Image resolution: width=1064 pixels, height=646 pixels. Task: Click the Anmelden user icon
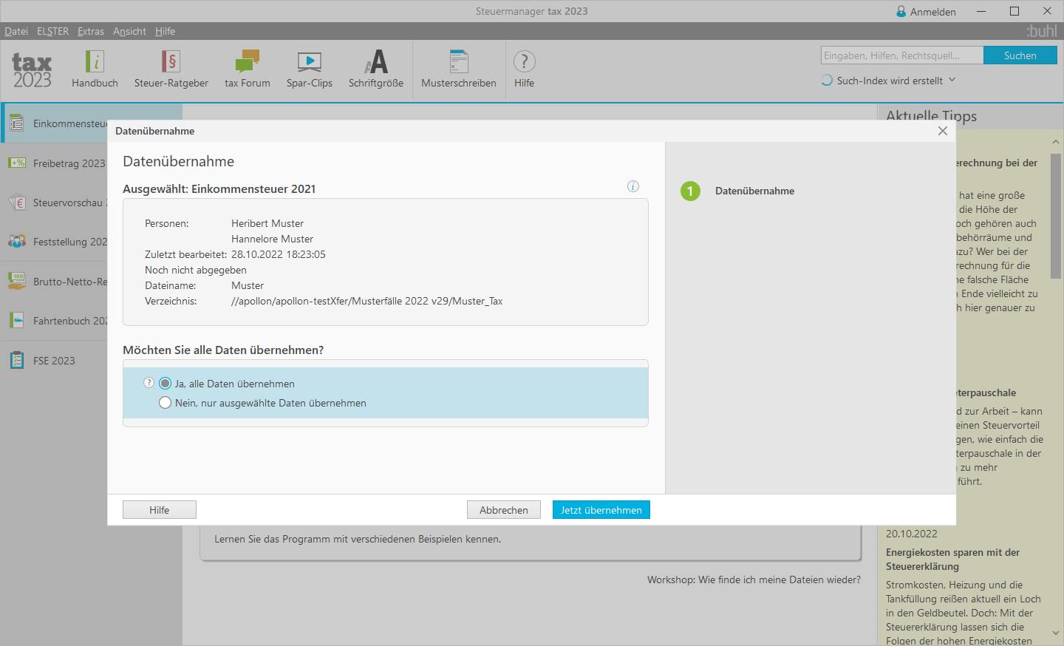(x=901, y=12)
